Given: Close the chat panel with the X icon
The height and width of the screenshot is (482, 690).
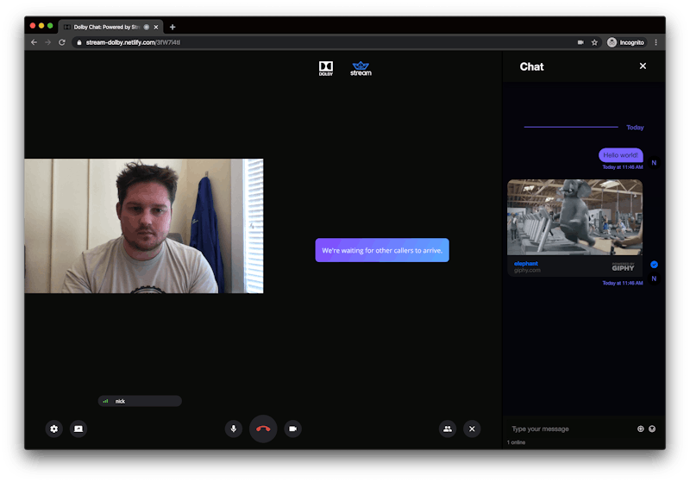Looking at the screenshot, I should click(x=643, y=66).
